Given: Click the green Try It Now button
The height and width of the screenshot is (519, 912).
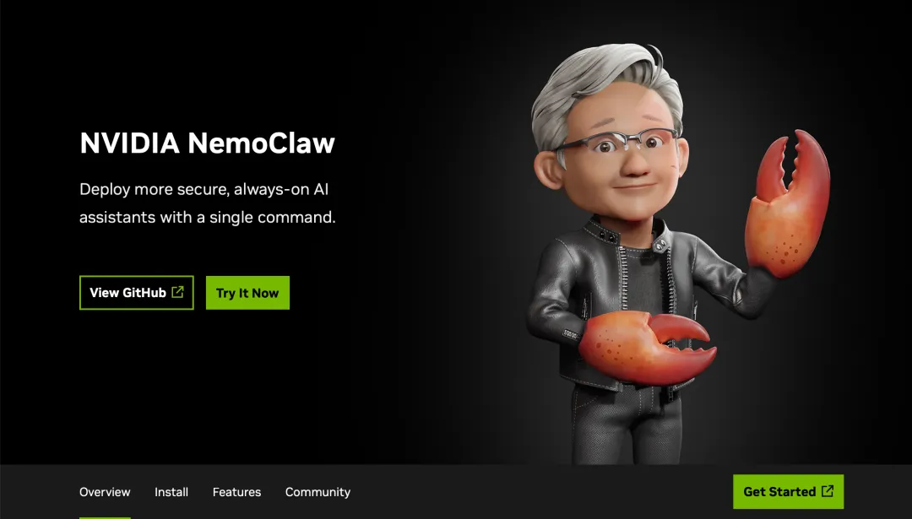Looking at the screenshot, I should click(x=247, y=292).
